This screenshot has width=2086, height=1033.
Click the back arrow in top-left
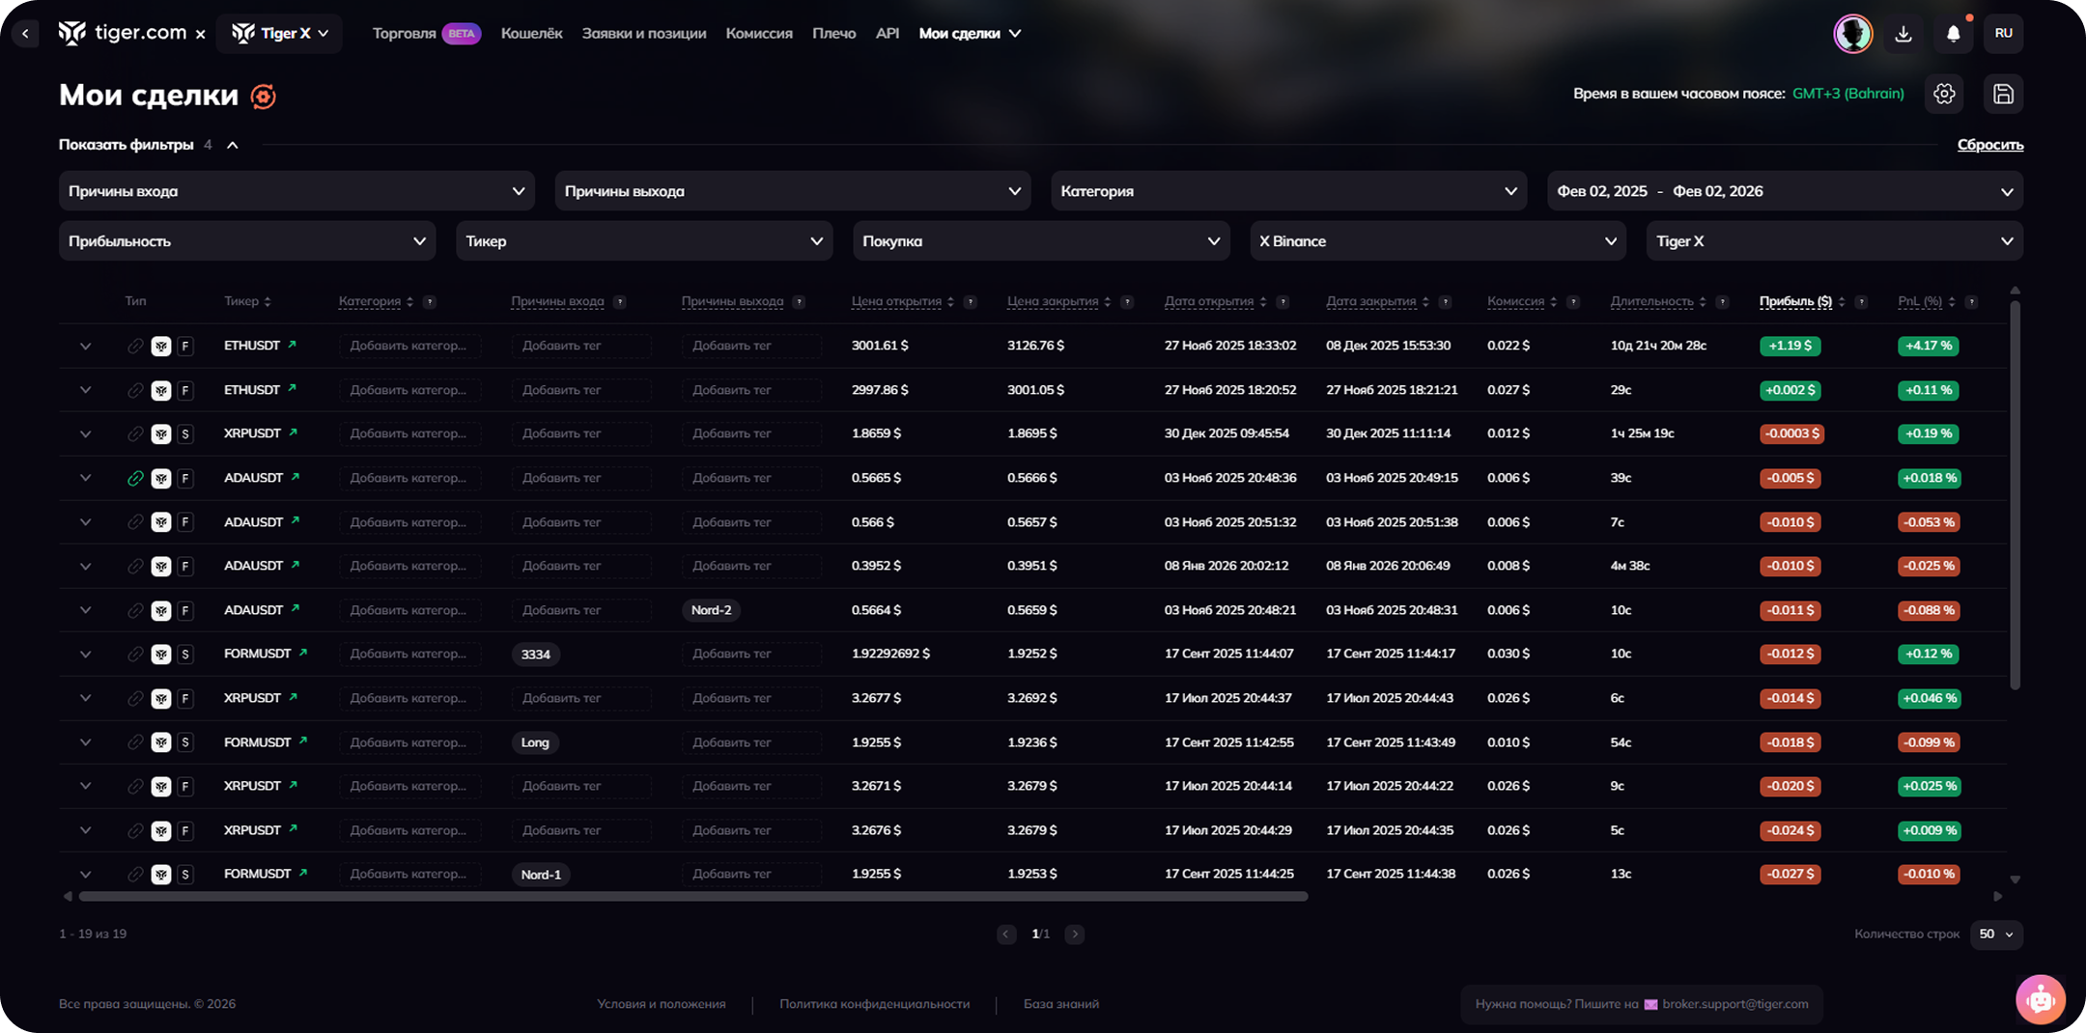[25, 34]
